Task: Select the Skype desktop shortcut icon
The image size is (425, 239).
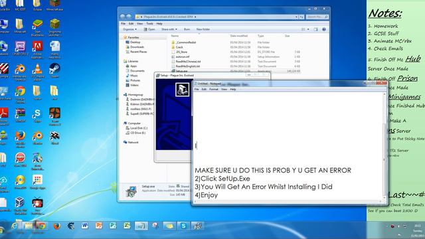Action: (37, 116)
